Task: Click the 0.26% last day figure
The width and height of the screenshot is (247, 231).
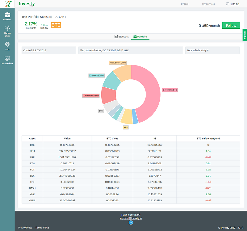Action: coord(44,25)
